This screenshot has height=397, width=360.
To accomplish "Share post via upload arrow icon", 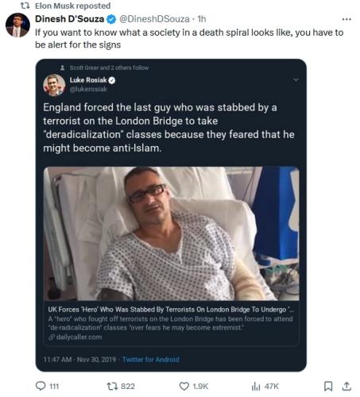I will (x=346, y=386).
